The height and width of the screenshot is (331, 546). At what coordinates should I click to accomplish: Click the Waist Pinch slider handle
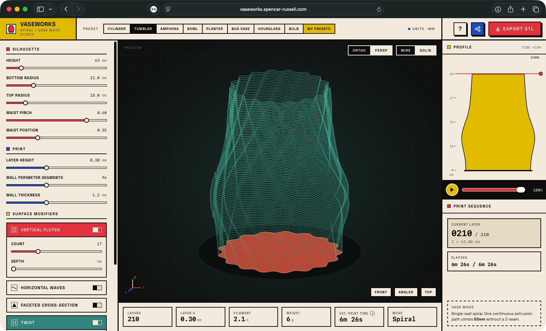click(x=87, y=120)
